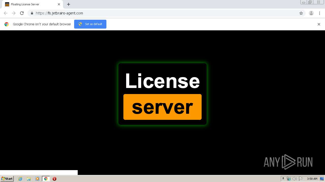
Task: Click the padlock site info icon
Action: point(32,13)
